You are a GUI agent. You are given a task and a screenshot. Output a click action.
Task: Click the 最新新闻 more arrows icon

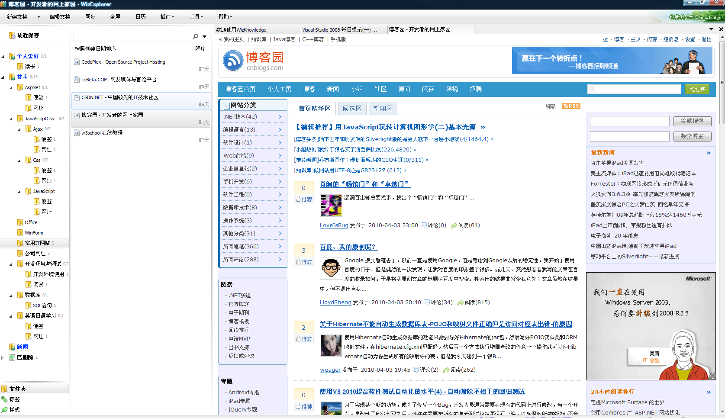(709, 153)
